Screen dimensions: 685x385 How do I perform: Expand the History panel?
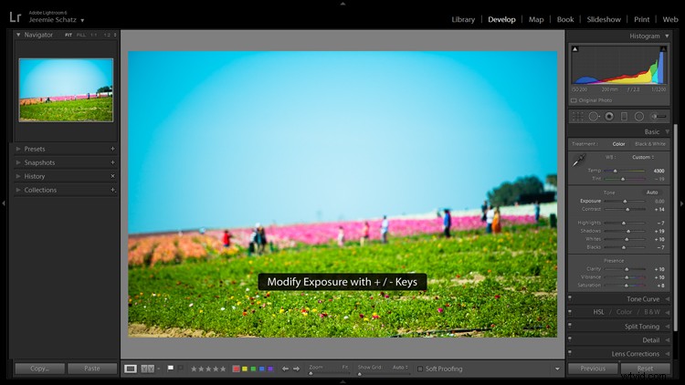[x=18, y=176]
